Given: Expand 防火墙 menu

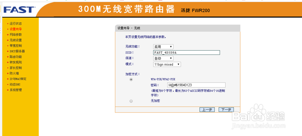Looking at the screenshot, I should click(x=14, y=73).
